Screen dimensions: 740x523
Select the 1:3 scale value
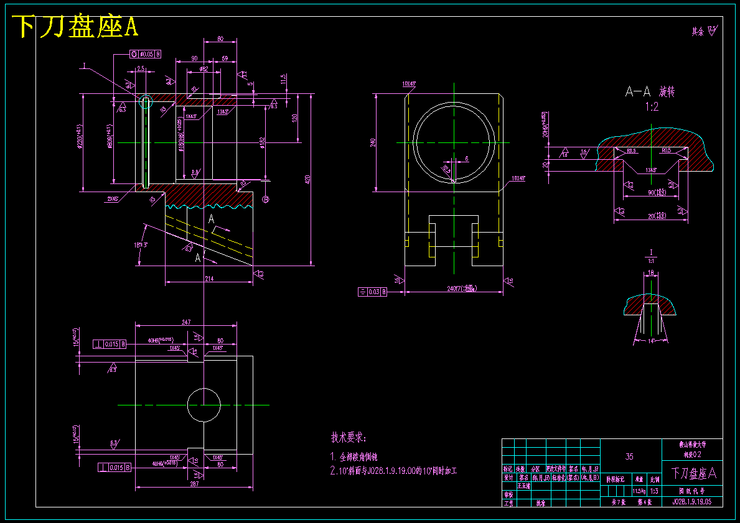pyautogui.click(x=654, y=491)
